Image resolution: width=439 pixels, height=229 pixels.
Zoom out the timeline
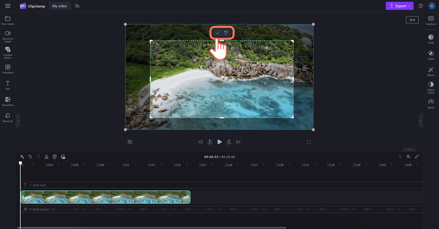[x=400, y=157]
